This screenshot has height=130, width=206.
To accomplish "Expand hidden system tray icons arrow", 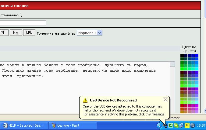I will pyautogui.click(x=159, y=125).
